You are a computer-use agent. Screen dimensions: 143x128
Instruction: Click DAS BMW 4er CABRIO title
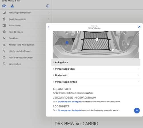pyautogui.click(x=76, y=124)
